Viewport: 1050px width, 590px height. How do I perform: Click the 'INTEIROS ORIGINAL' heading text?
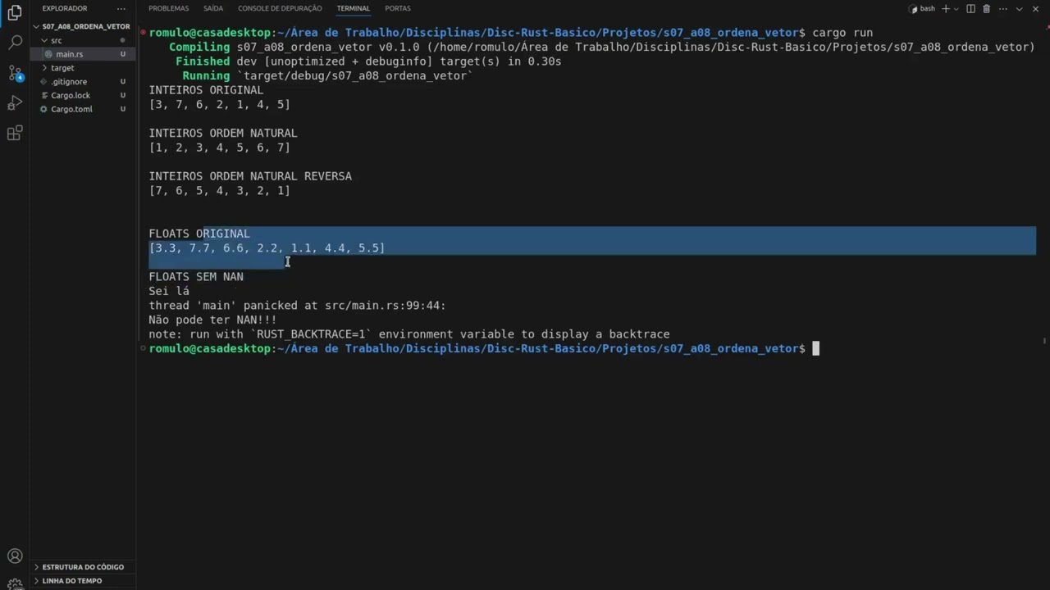pyautogui.click(x=206, y=90)
